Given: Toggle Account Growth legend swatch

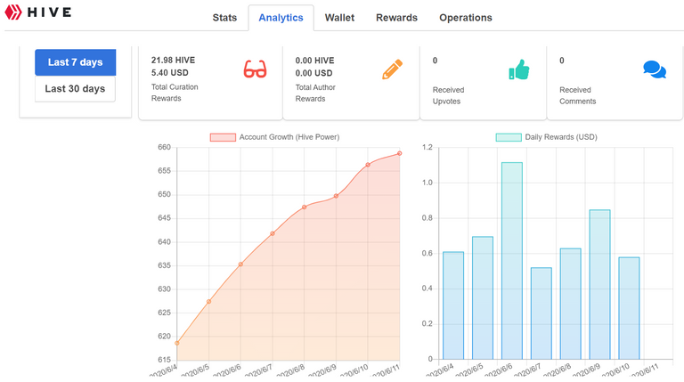Looking at the screenshot, I should [x=223, y=137].
